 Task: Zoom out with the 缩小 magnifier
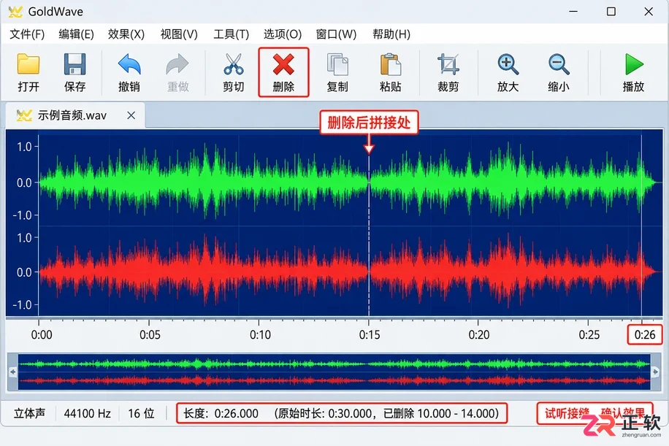pos(559,72)
